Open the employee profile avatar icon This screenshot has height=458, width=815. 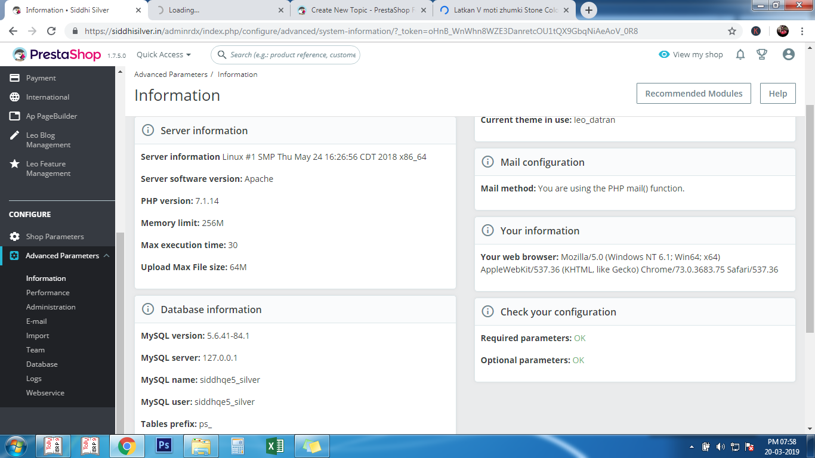789,54
